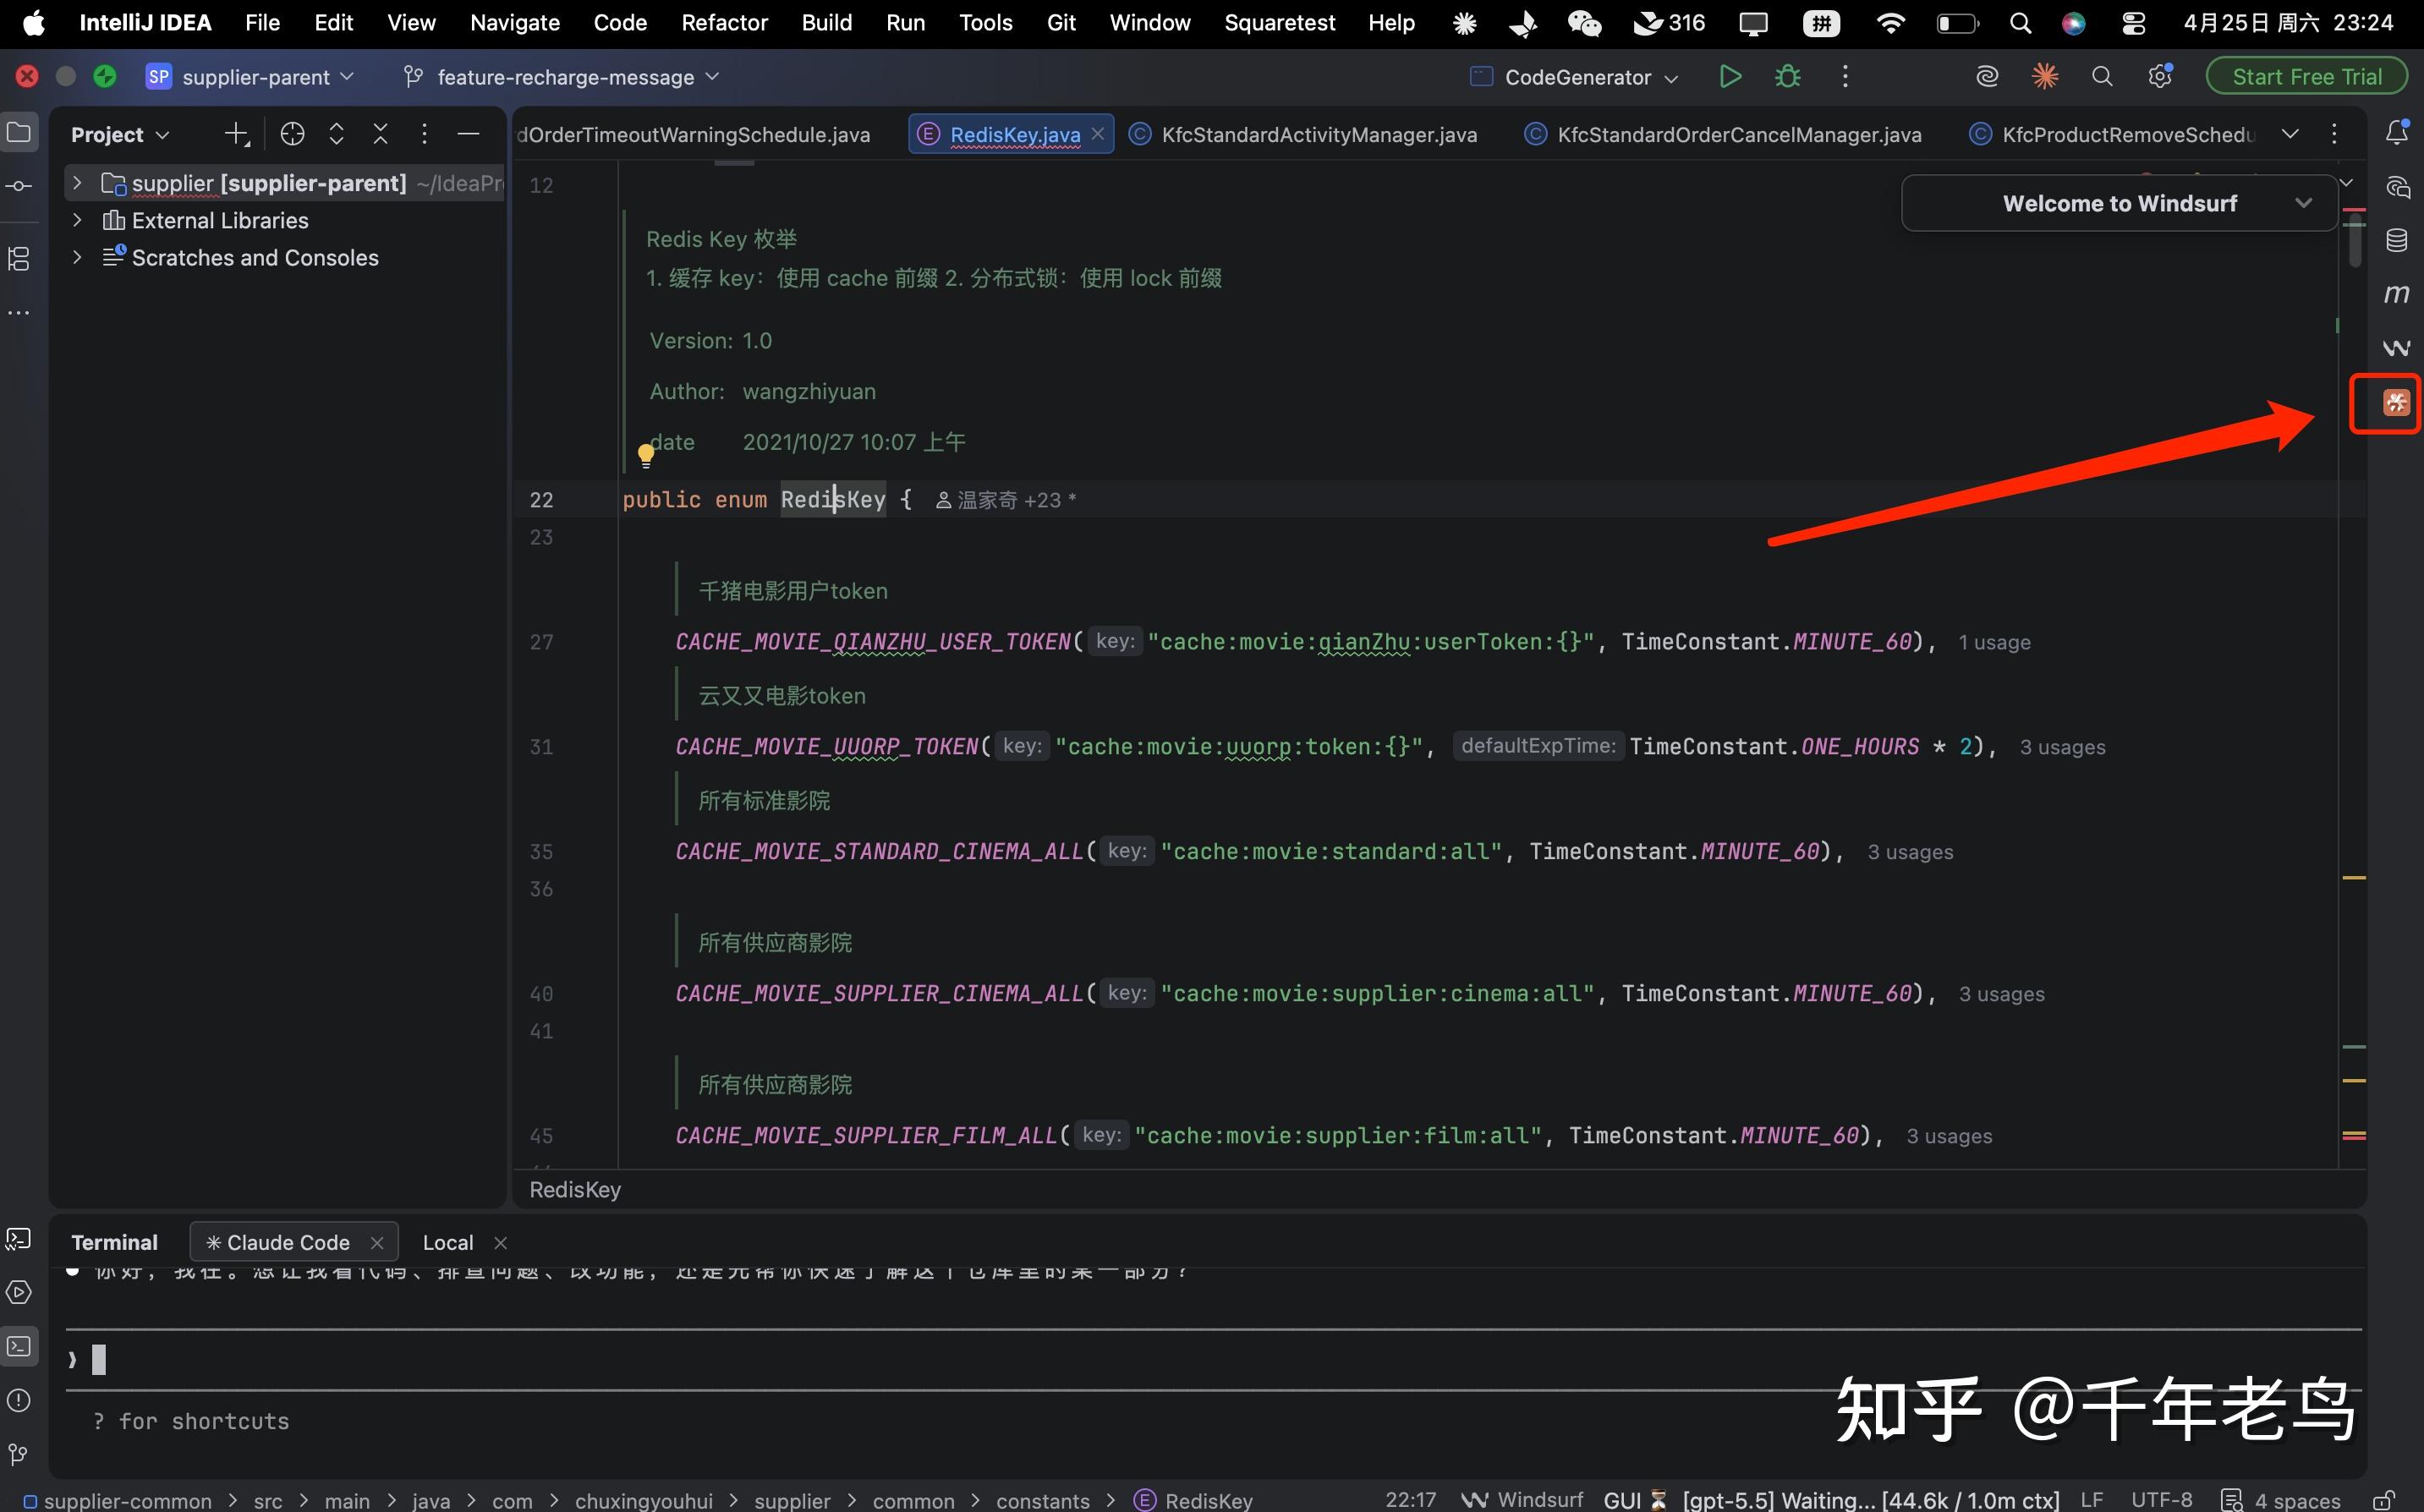
Task: Toggle read-only lock icon in status bar
Action: (2383, 1500)
